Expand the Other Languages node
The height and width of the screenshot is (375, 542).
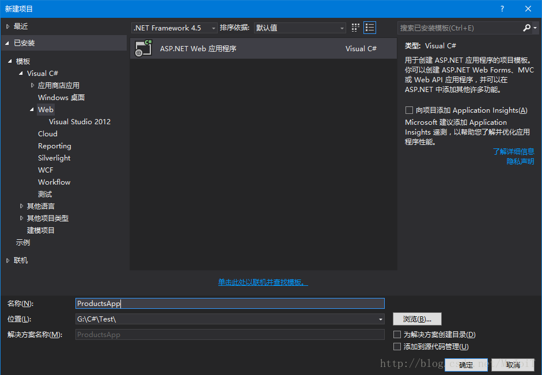[21, 206]
